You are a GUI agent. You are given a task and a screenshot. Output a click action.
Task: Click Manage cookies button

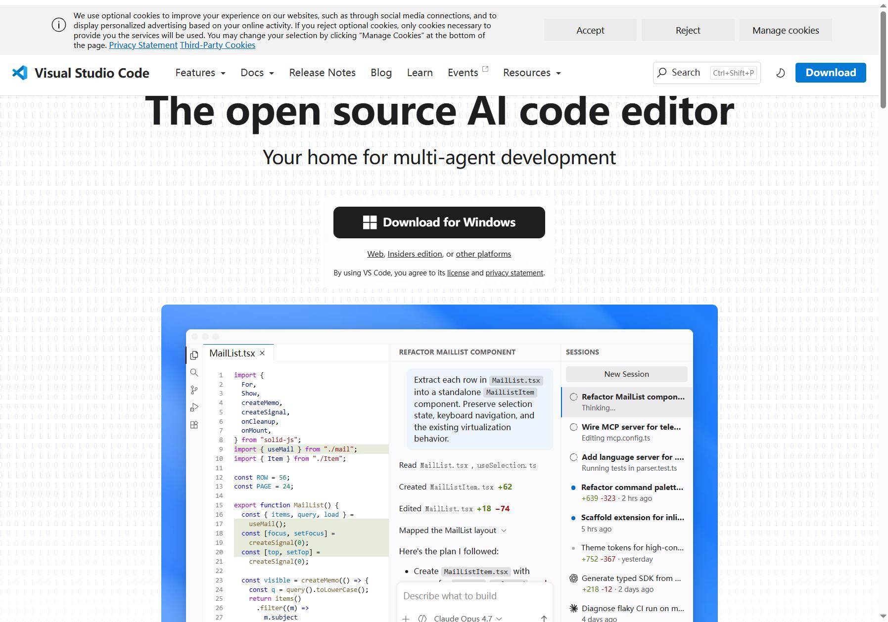(786, 30)
